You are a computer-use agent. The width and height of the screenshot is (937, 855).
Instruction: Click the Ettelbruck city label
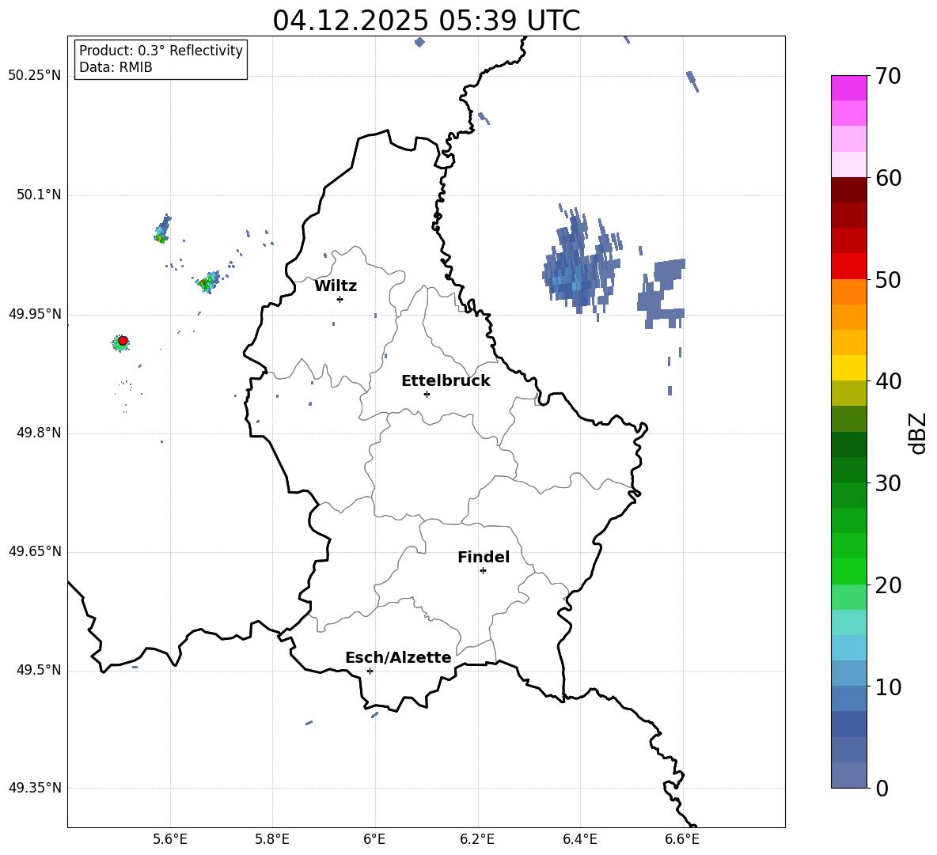tap(446, 381)
